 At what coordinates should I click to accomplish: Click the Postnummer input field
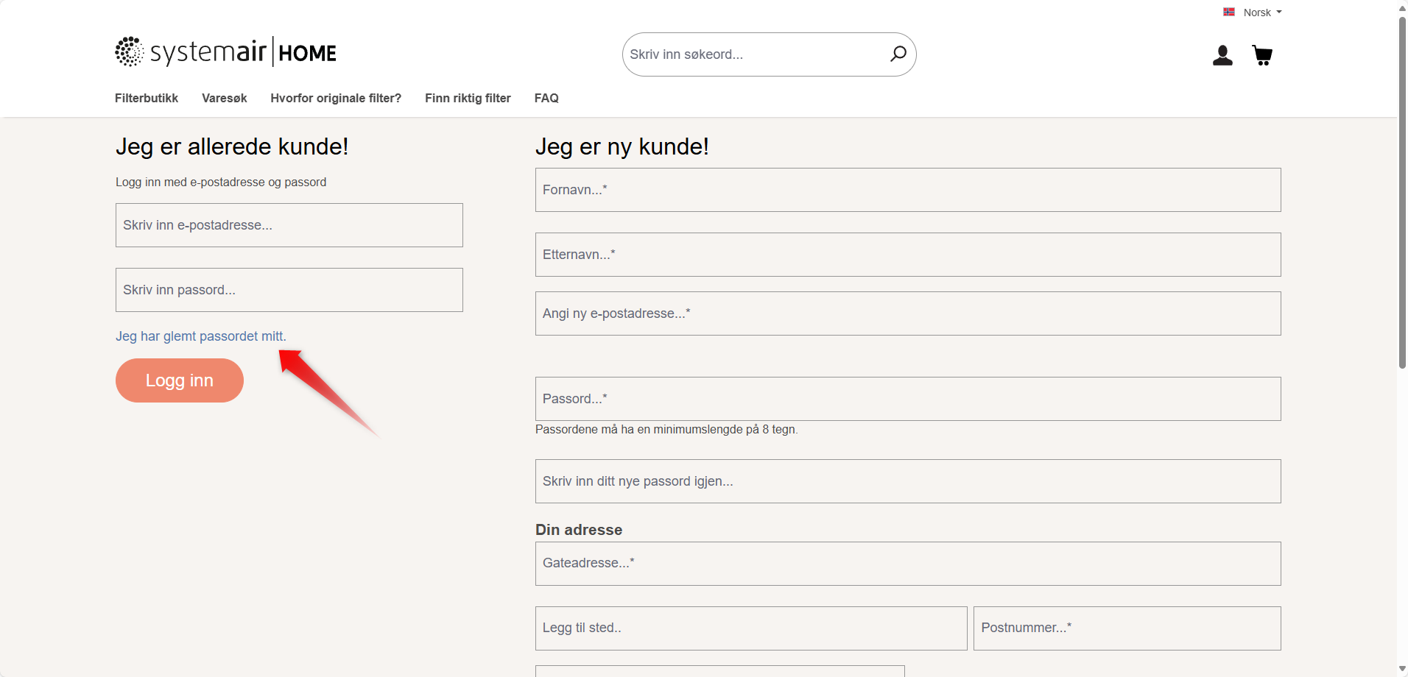(x=1127, y=628)
